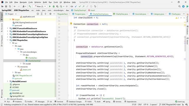Toggle the Pull Requests tool window
The height and width of the screenshot is (106, 189).
[2, 41]
